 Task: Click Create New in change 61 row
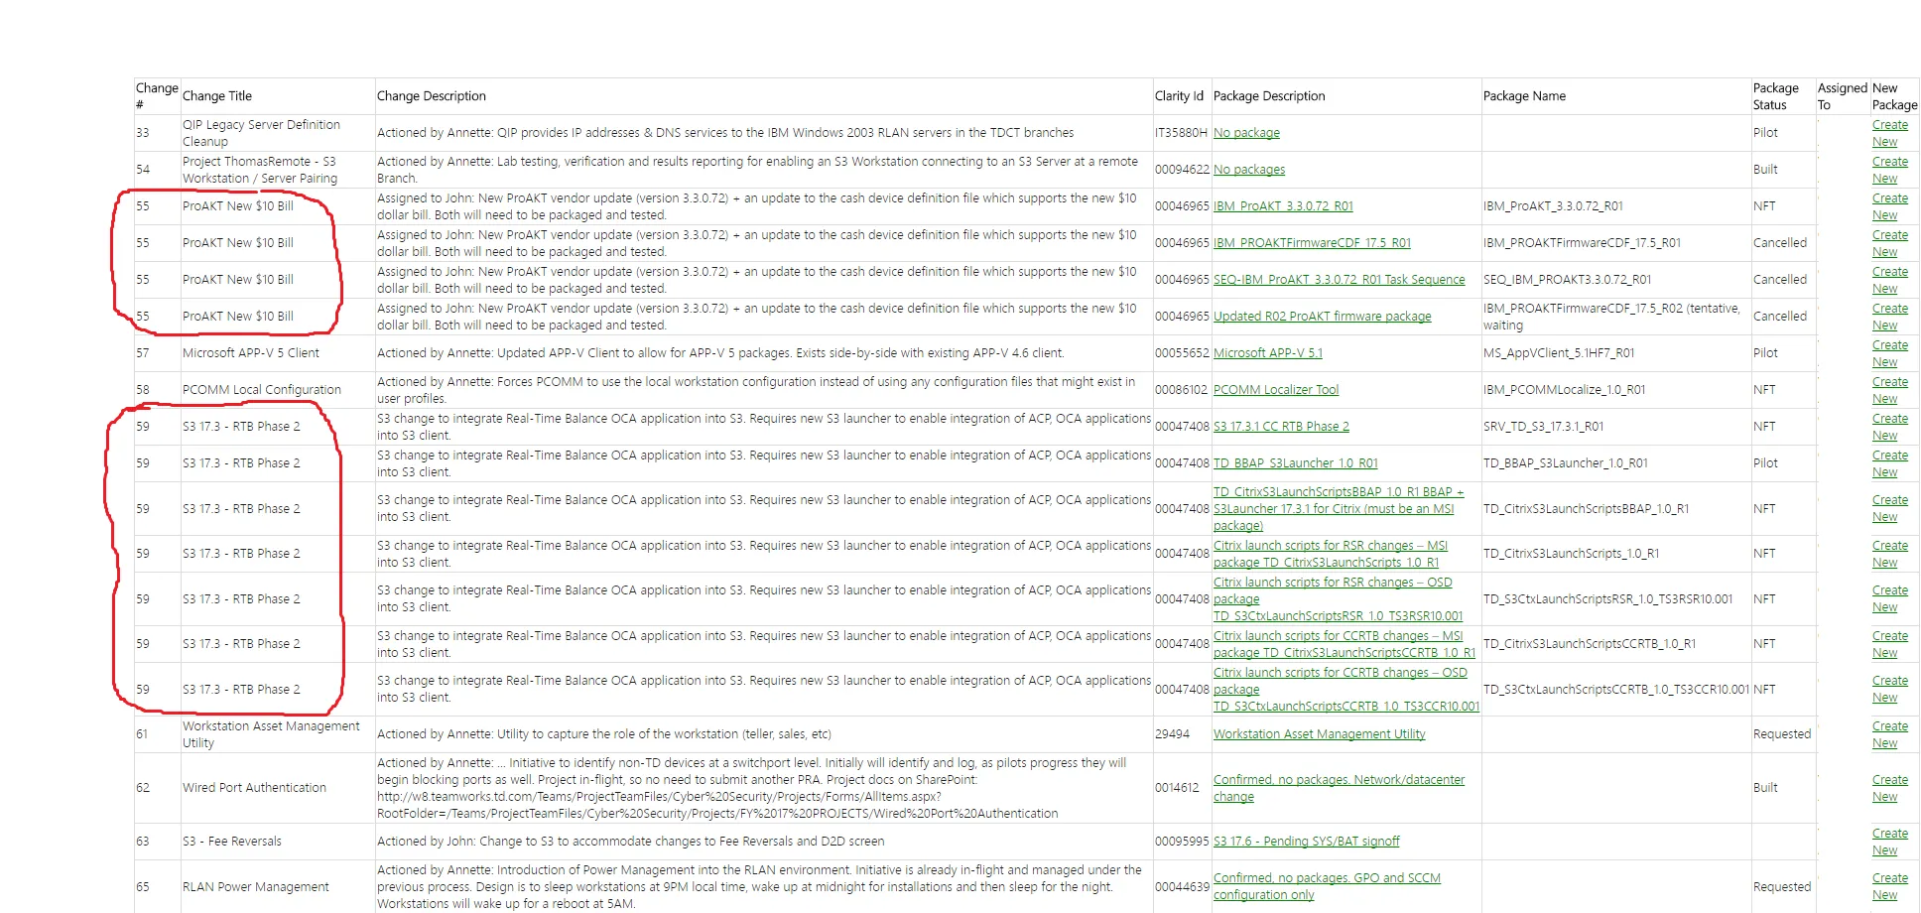[1889, 734]
